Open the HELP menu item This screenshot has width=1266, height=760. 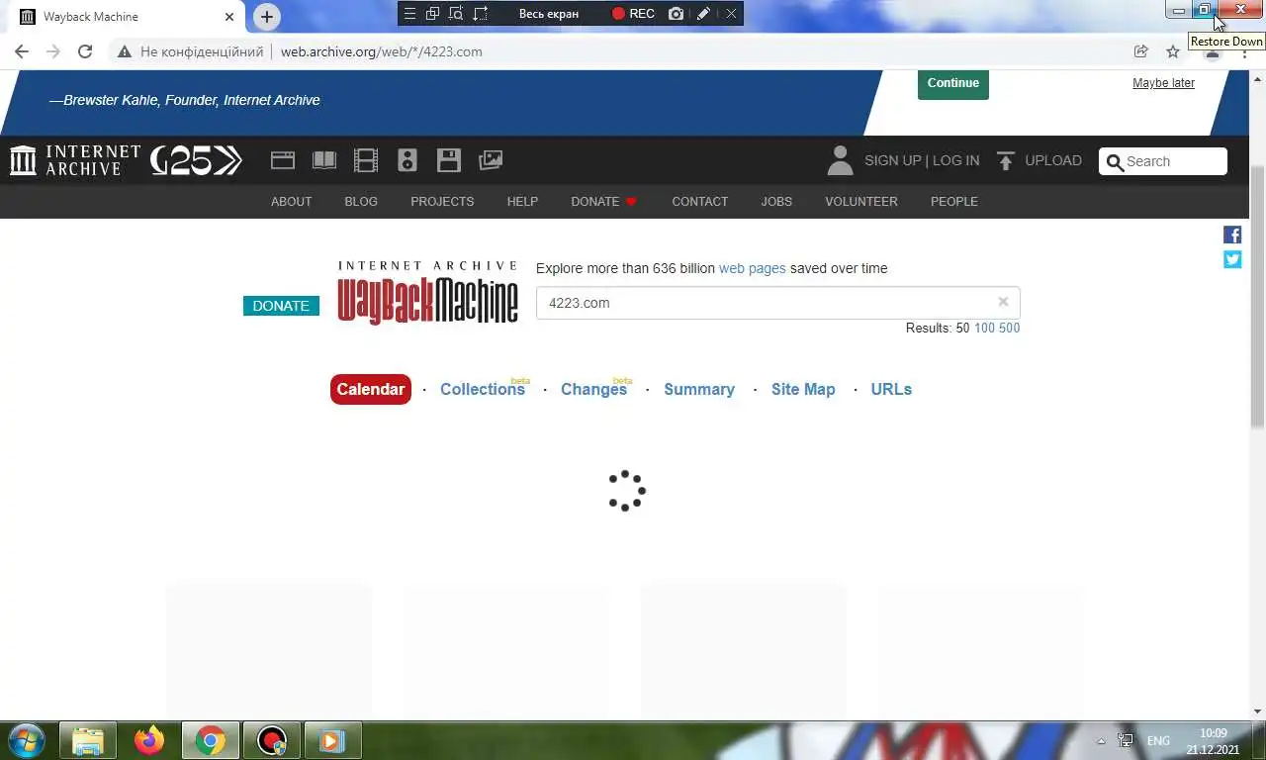(x=522, y=201)
